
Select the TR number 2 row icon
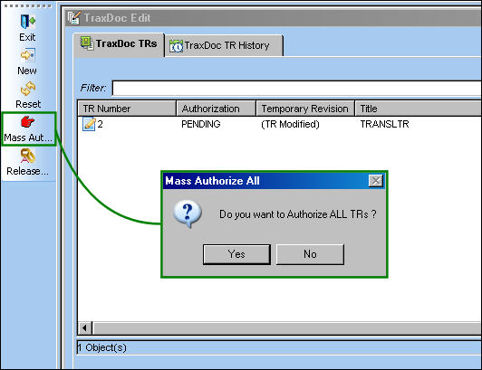(89, 124)
